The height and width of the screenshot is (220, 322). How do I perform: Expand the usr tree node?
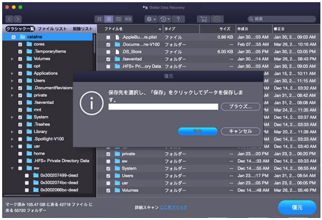pyautogui.click(x=12, y=146)
